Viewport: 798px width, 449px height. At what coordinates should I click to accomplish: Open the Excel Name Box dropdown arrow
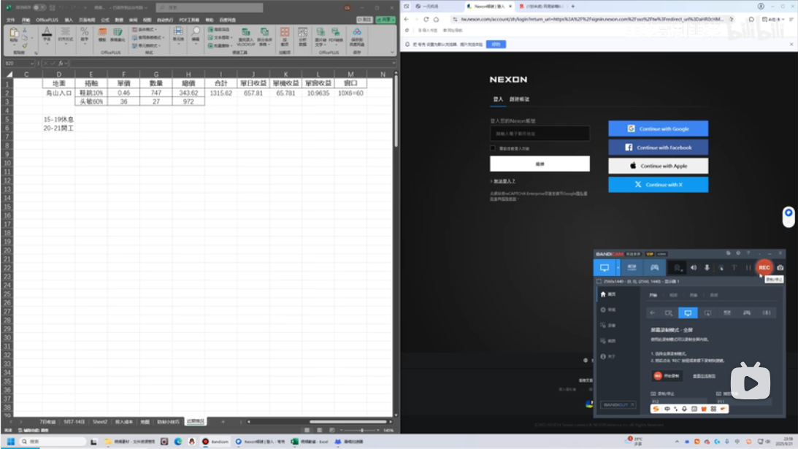coord(31,64)
